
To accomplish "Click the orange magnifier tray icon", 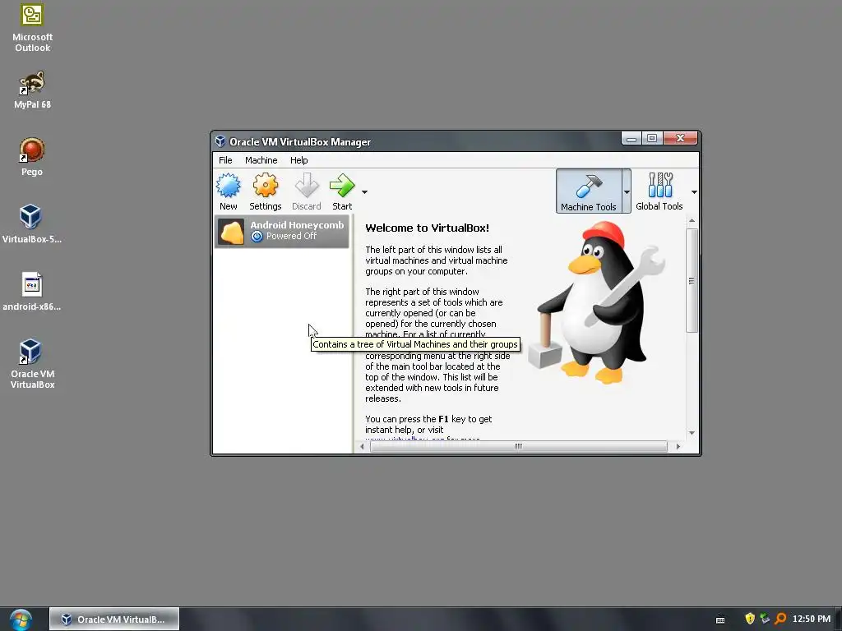I will [x=780, y=619].
